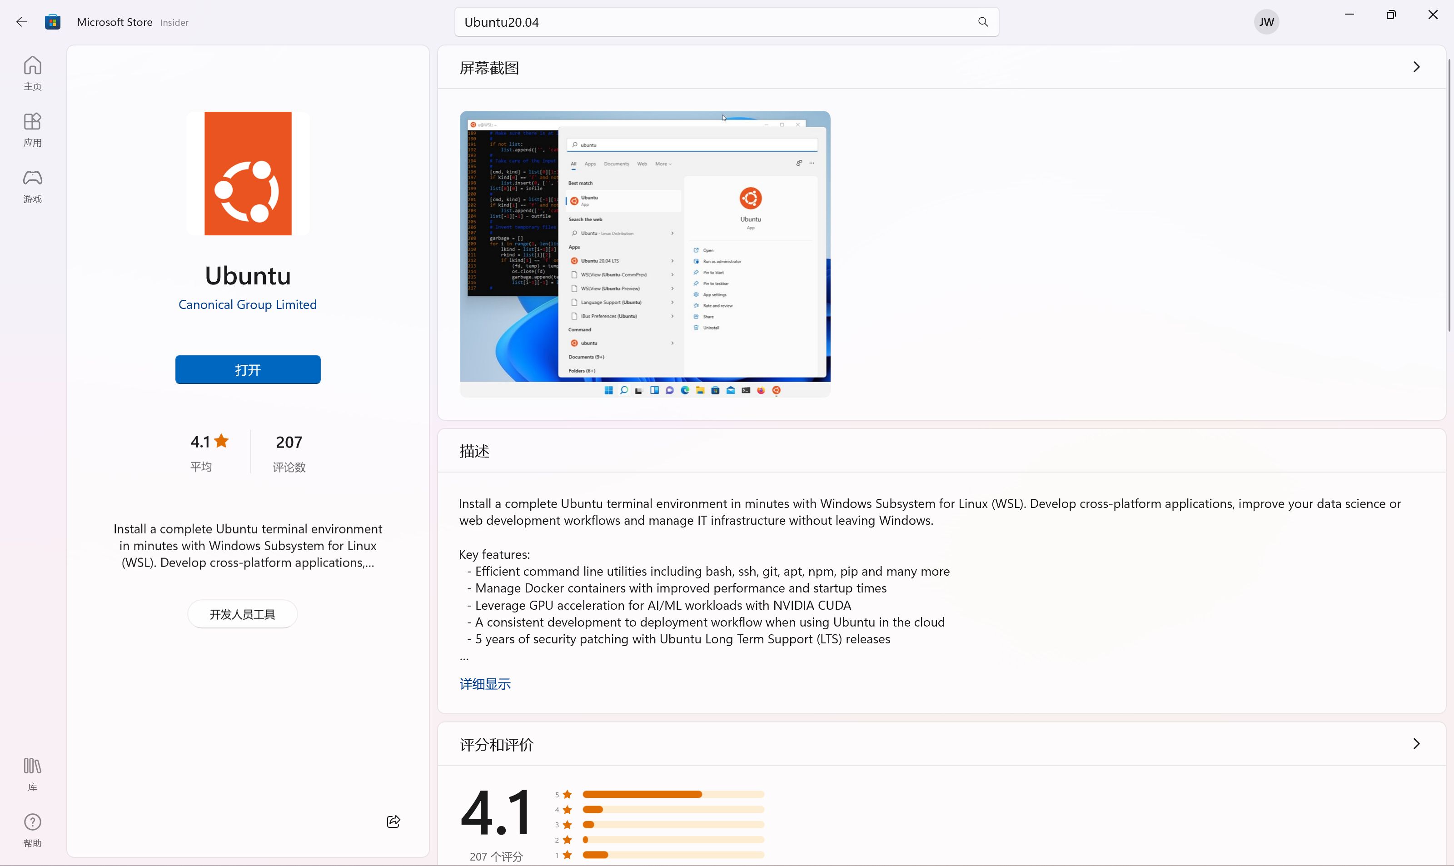1454x866 pixels.
Task: Click the Insider label in title bar
Action: [x=174, y=23]
